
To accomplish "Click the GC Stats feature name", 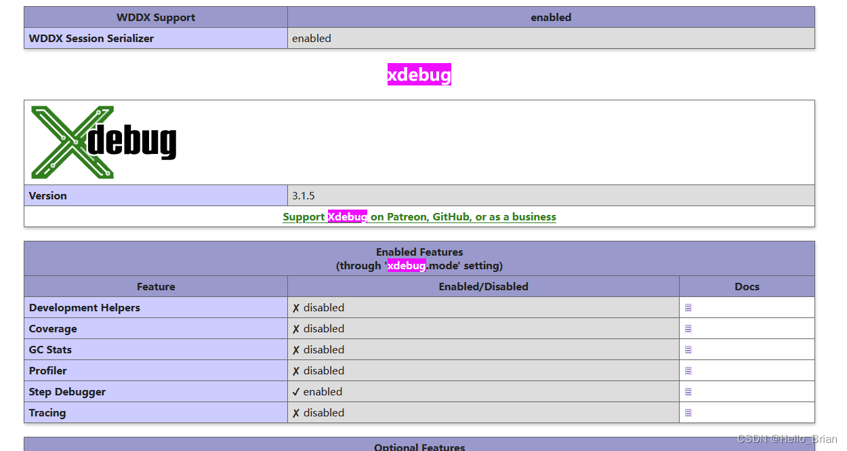I will (x=50, y=350).
